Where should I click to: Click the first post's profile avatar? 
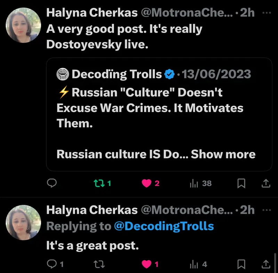click(x=24, y=25)
